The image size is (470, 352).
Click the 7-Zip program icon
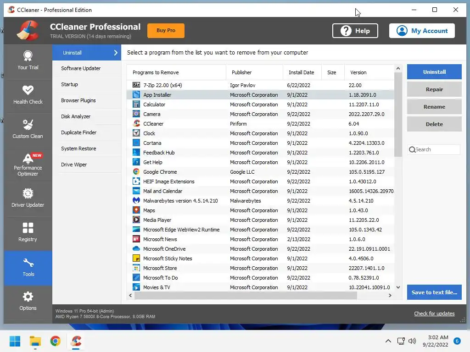pyautogui.click(x=136, y=85)
